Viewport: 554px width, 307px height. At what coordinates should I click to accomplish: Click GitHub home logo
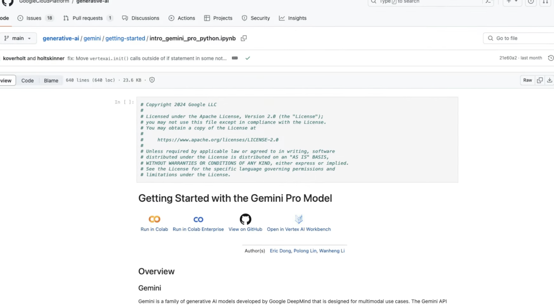point(8,2)
